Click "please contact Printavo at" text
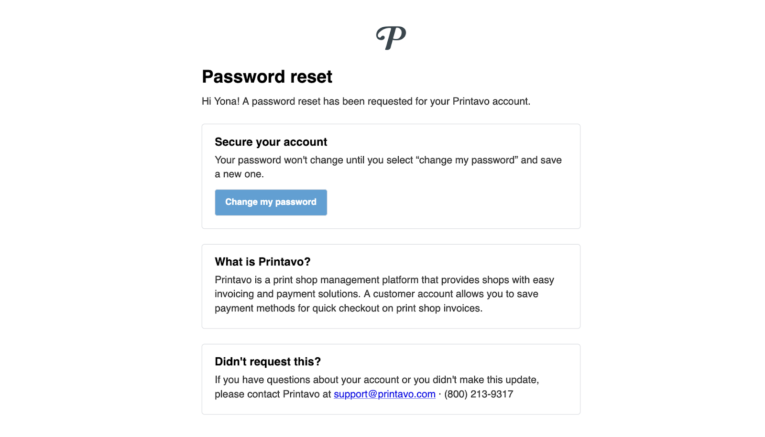Screen dimensions: 765x437 273,394
